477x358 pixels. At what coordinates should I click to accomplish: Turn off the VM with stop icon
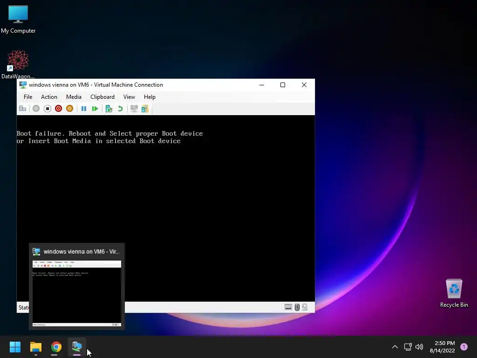point(47,109)
